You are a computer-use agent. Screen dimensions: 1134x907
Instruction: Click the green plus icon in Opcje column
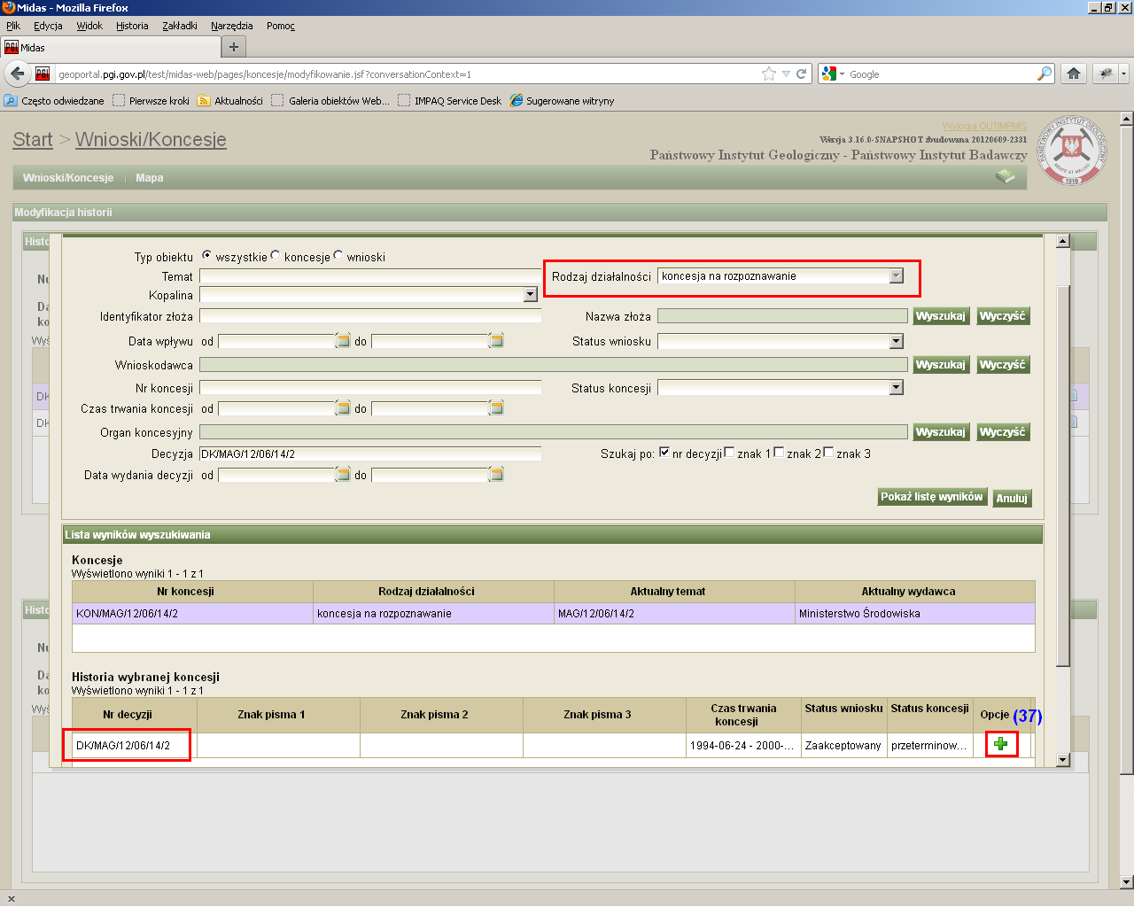click(x=1000, y=744)
